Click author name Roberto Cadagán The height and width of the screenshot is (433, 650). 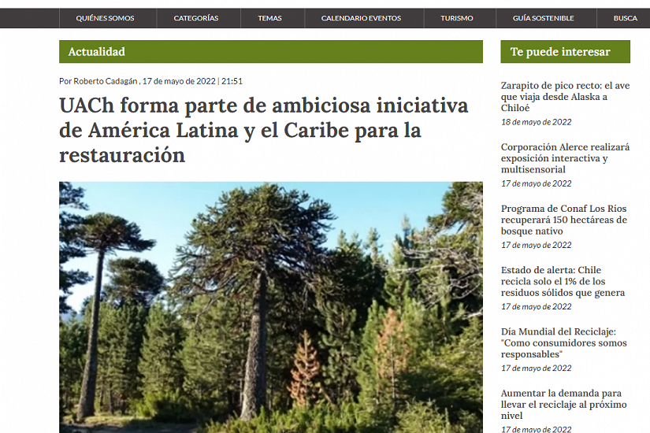point(106,81)
